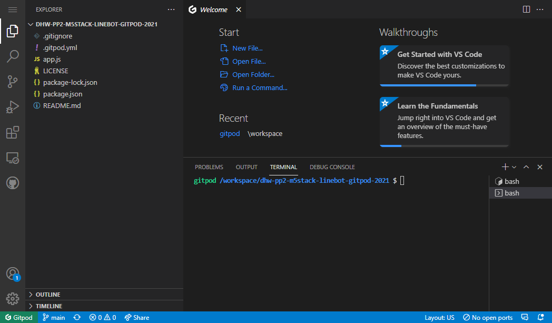Open LICENSE file
Image resolution: width=552 pixels, height=323 pixels.
click(104, 71)
